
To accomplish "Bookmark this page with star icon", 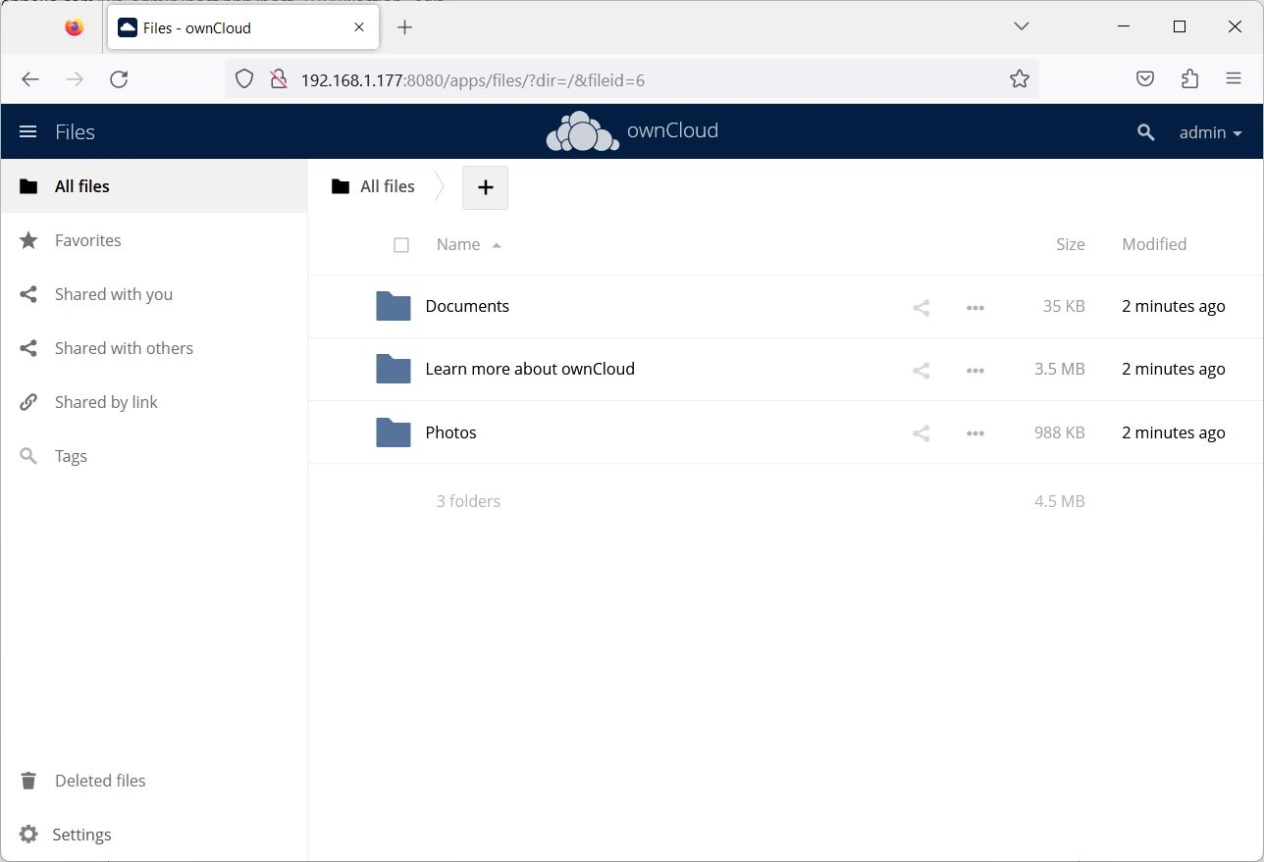I will click(1020, 79).
